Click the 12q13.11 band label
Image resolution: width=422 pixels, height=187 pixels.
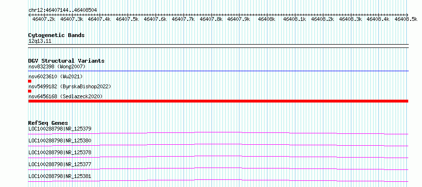click(x=40, y=41)
